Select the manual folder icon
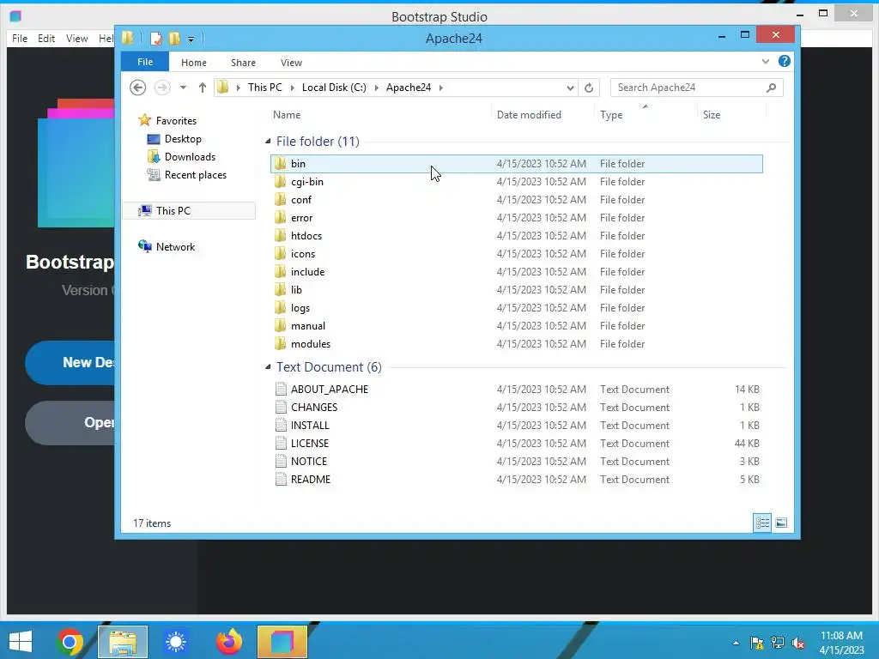 (281, 325)
